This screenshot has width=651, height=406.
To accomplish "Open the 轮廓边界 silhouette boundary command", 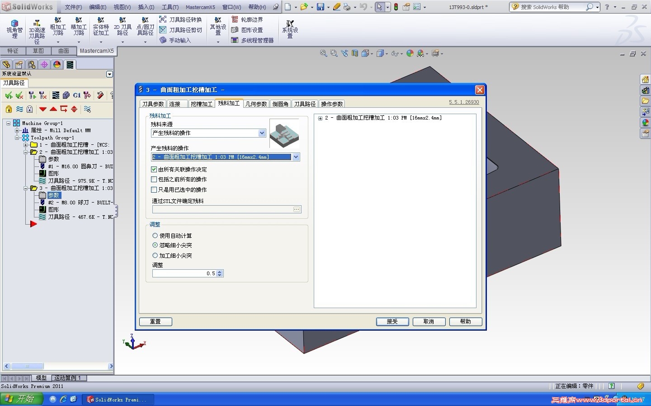I will [247, 19].
